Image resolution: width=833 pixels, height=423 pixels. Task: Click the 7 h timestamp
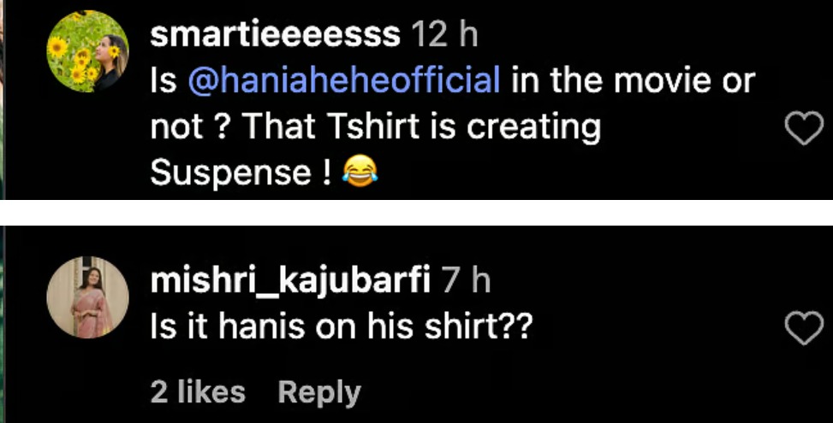465,281
